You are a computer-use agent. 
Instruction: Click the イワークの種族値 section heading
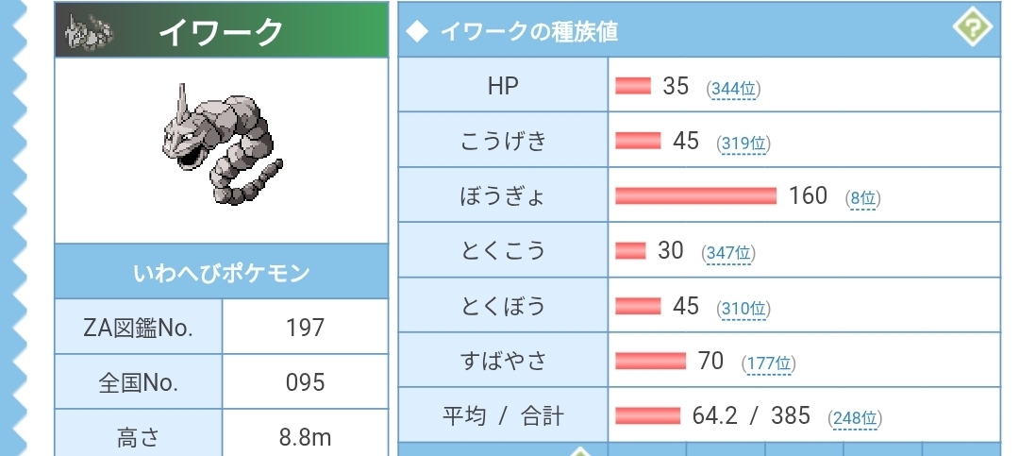(x=528, y=31)
